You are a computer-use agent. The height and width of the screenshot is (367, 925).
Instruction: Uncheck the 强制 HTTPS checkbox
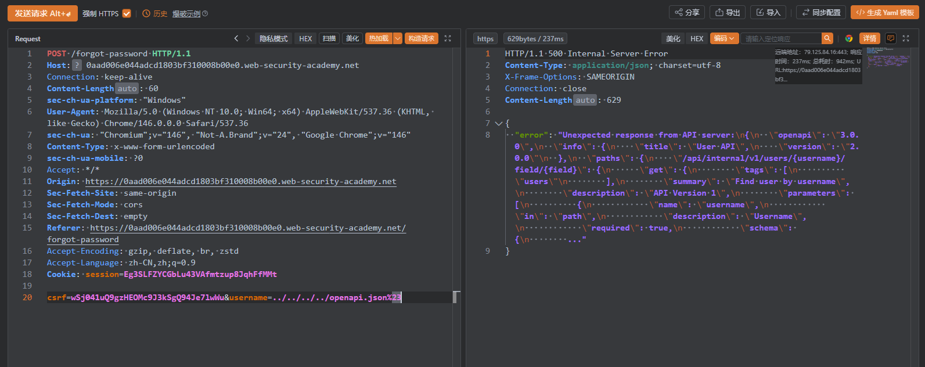pyautogui.click(x=127, y=13)
